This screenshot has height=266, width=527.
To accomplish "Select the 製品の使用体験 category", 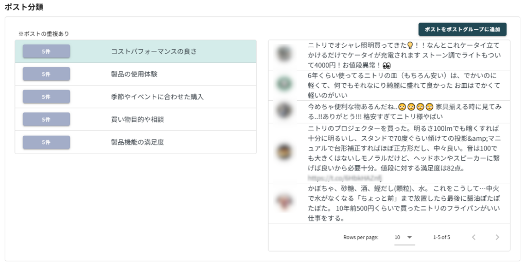I will tap(134, 74).
